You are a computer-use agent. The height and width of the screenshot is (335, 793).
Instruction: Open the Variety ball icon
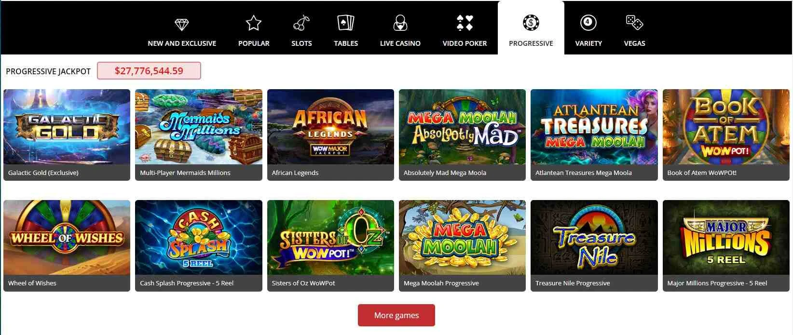[588, 23]
